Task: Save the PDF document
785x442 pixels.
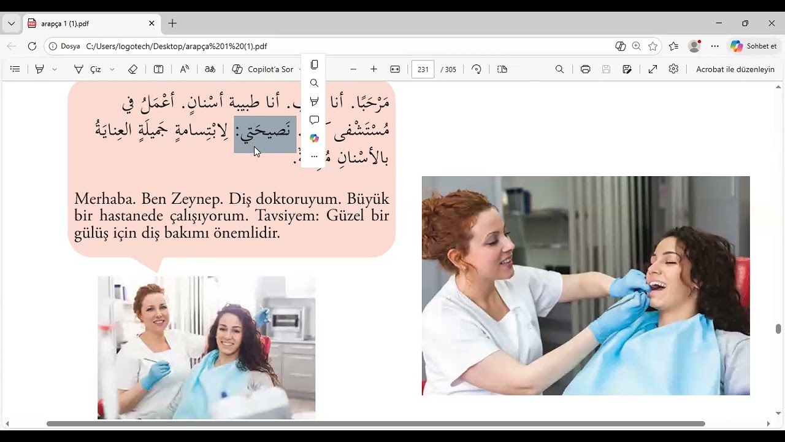Action: click(607, 69)
